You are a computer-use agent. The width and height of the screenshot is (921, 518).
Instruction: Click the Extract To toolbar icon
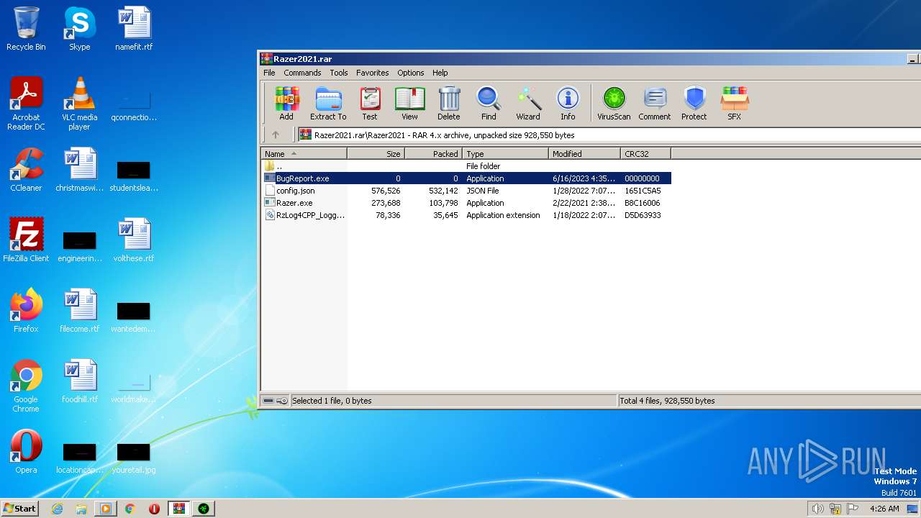click(328, 103)
